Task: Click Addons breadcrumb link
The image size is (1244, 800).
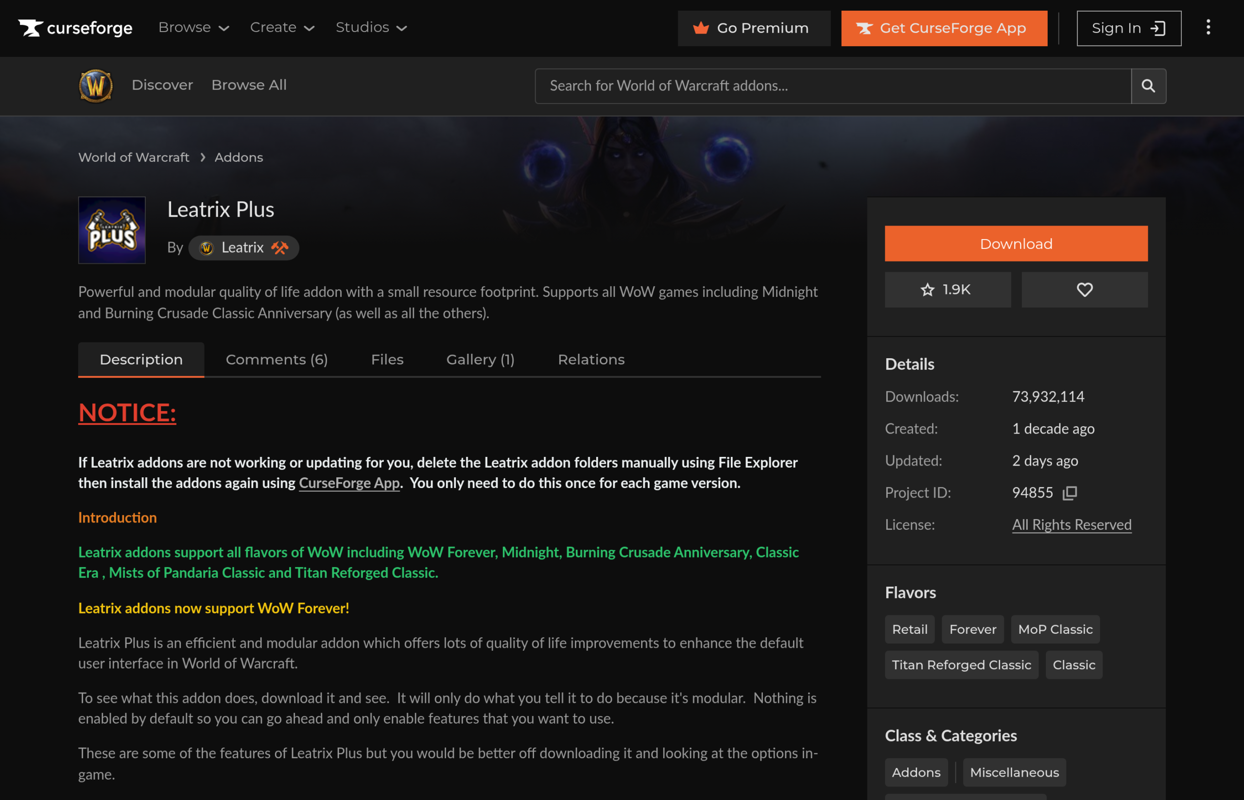Action: point(239,157)
